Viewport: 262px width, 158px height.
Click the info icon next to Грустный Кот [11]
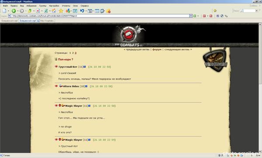[85, 67]
